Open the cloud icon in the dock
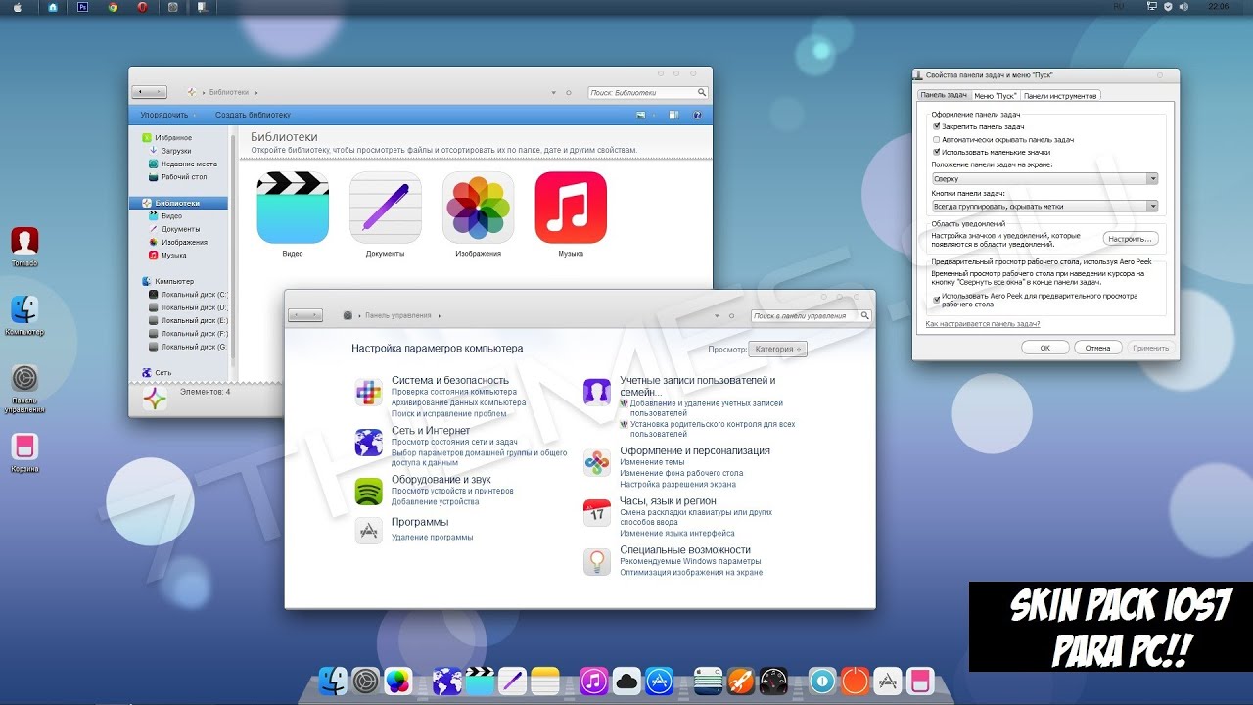The height and width of the screenshot is (705, 1253). coord(626,681)
